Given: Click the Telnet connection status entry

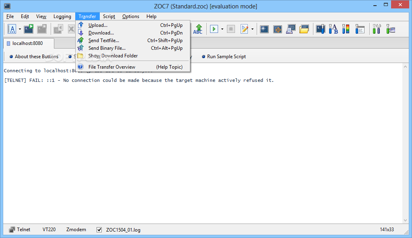Looking at the screenshot, I should (x=24, y=229).
